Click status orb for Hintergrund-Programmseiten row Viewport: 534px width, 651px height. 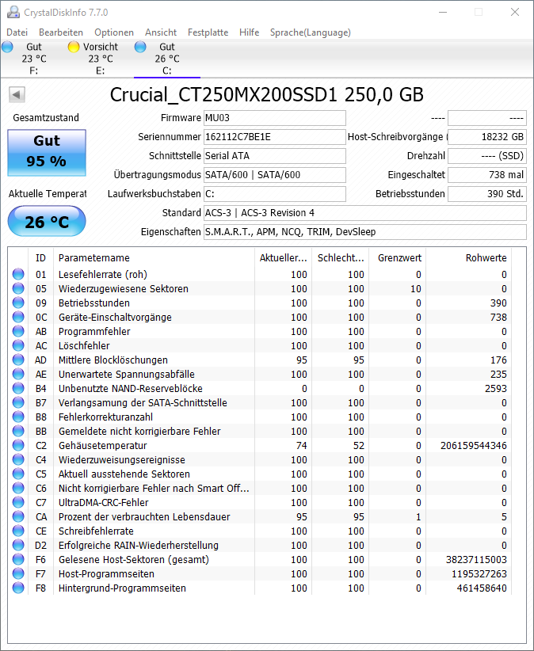[18, 588]
